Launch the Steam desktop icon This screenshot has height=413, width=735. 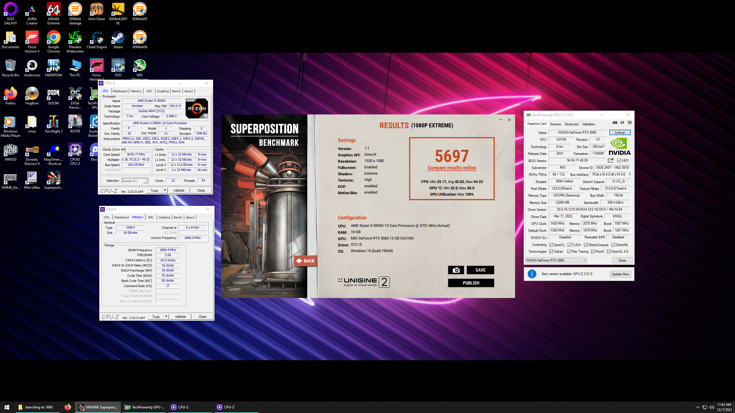118,40
